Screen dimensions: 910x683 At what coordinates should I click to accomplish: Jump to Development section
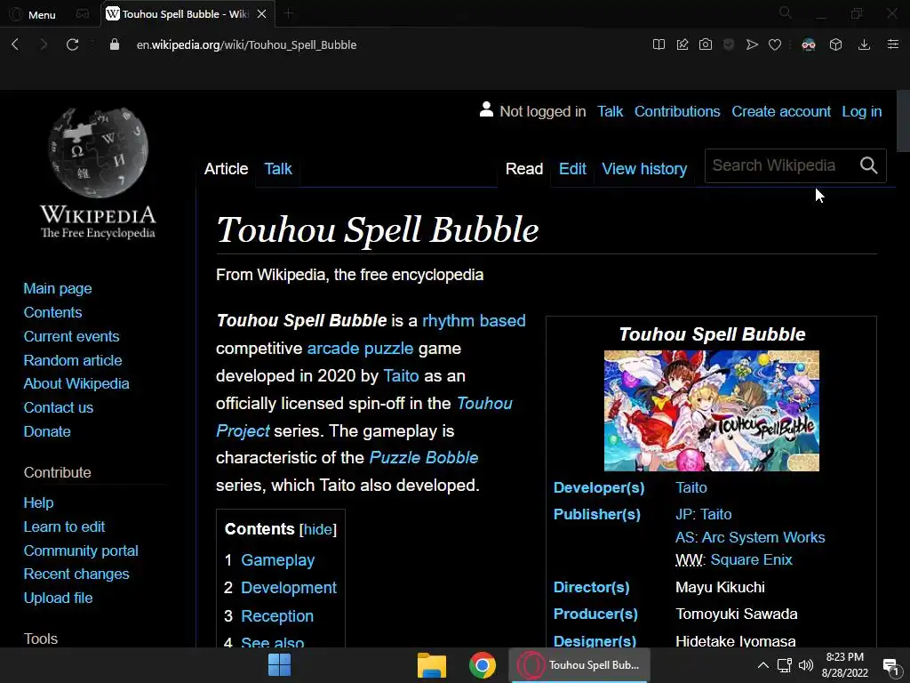pyautogui.click(x=289, y=588)
